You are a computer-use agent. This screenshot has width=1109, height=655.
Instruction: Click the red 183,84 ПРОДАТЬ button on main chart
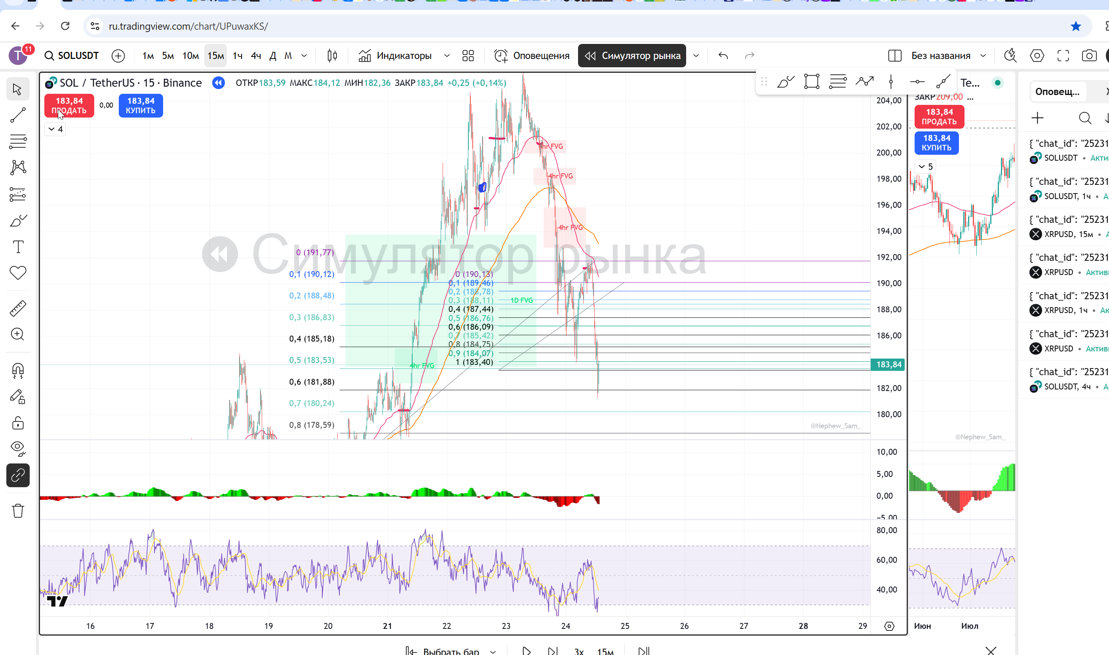pyautogui.click(x=69, y=106)
